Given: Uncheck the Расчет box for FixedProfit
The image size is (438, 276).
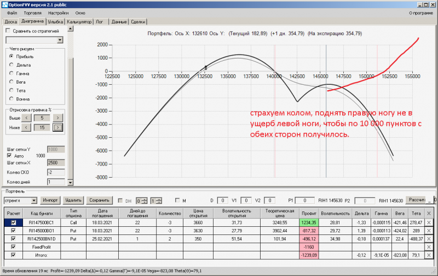Looking at the screenshot, I should pos(13,246).
